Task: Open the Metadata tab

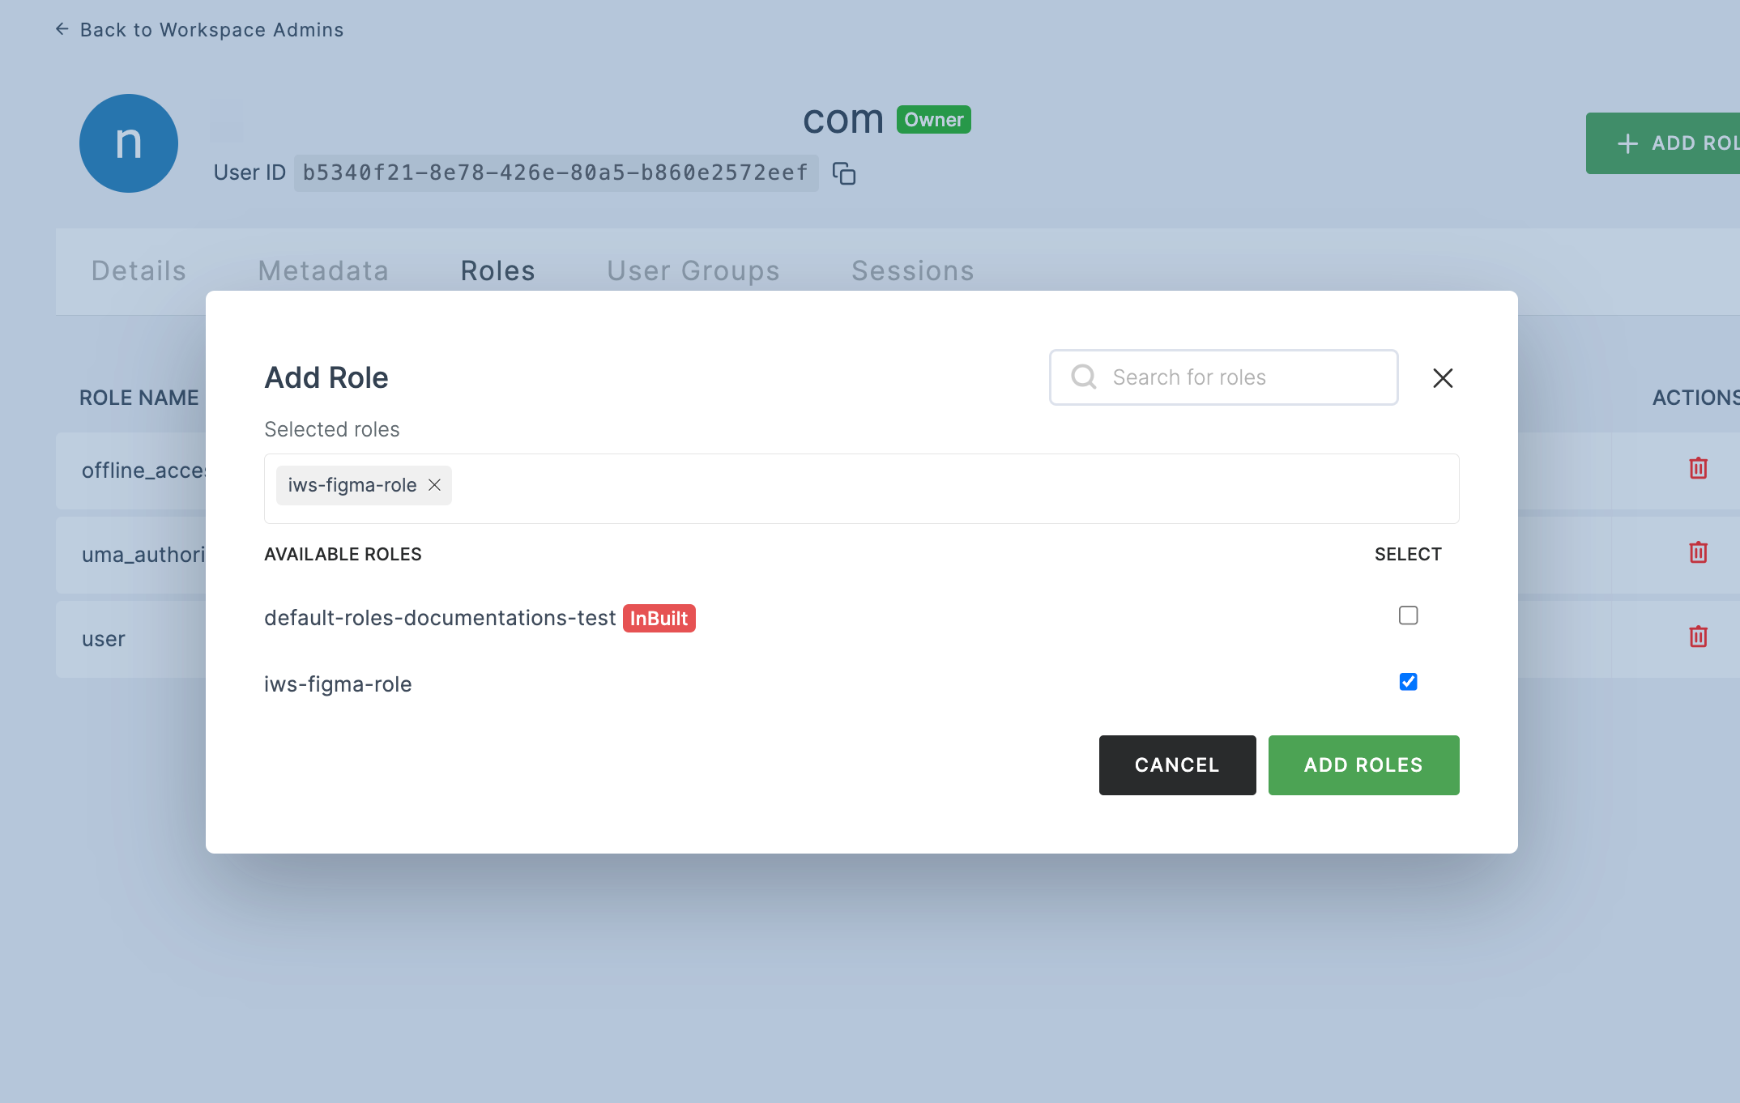Action: point(323,270)
